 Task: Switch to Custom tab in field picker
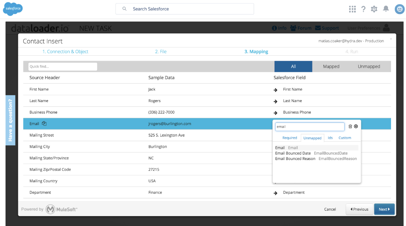pos(345,138)
